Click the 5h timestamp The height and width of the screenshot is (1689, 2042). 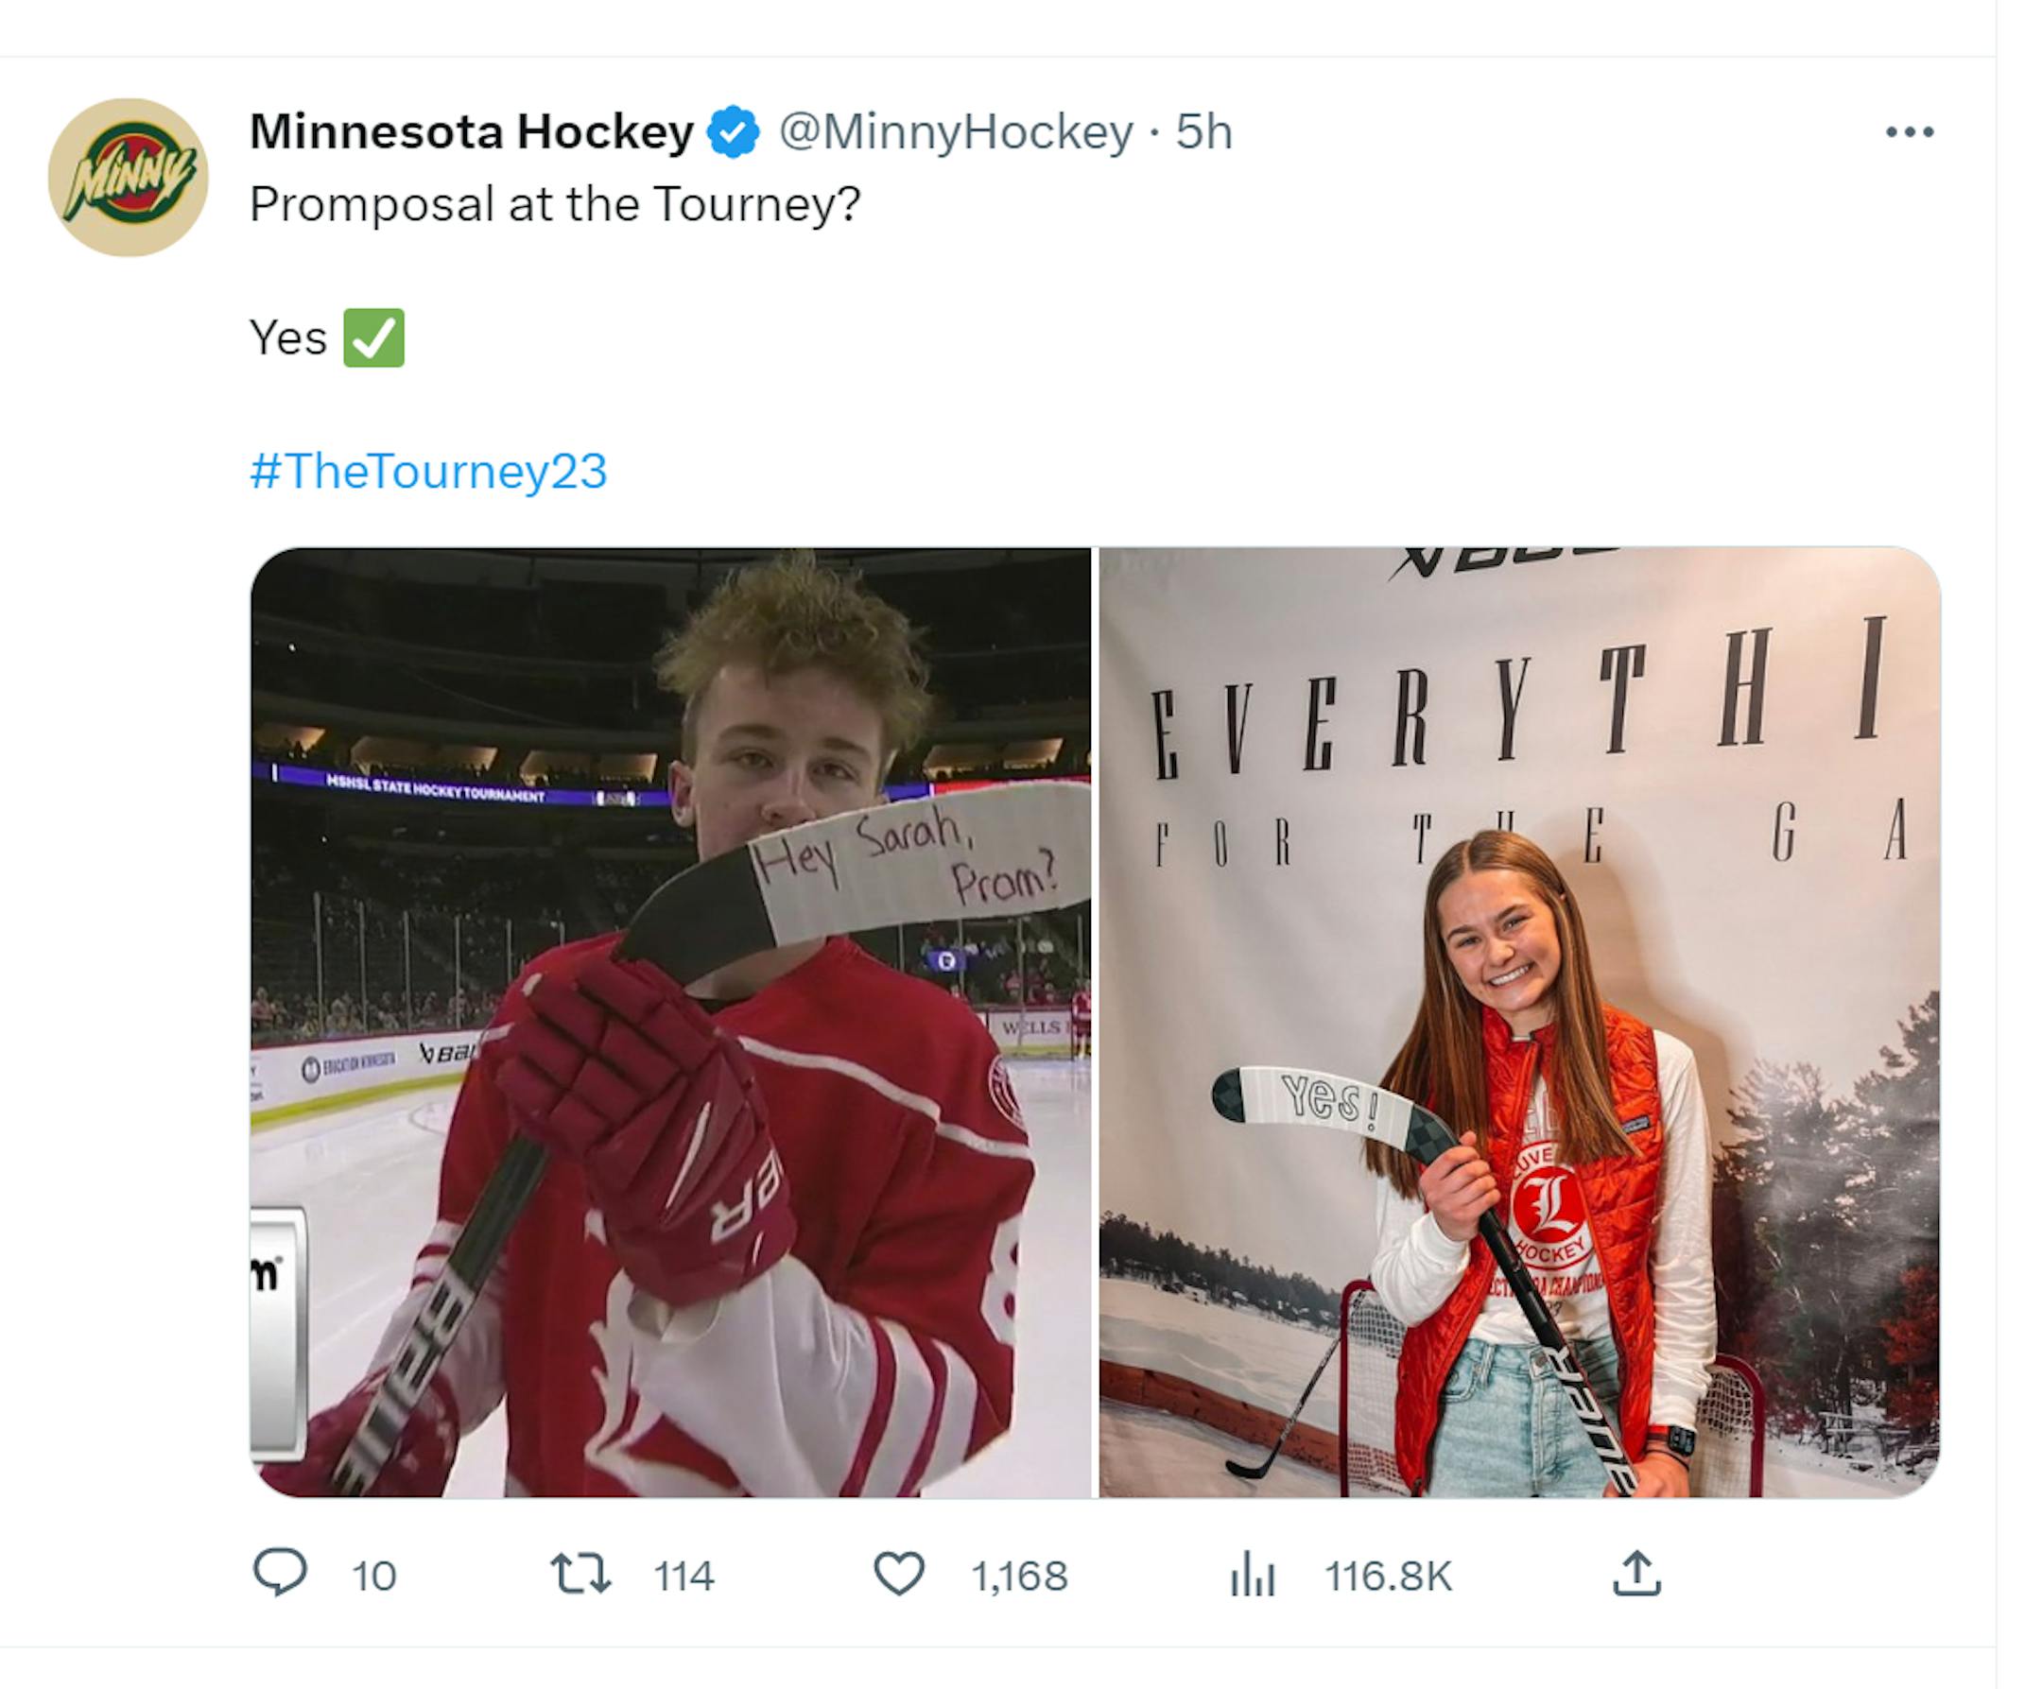pyautogui.click(x=1203, y=132)
